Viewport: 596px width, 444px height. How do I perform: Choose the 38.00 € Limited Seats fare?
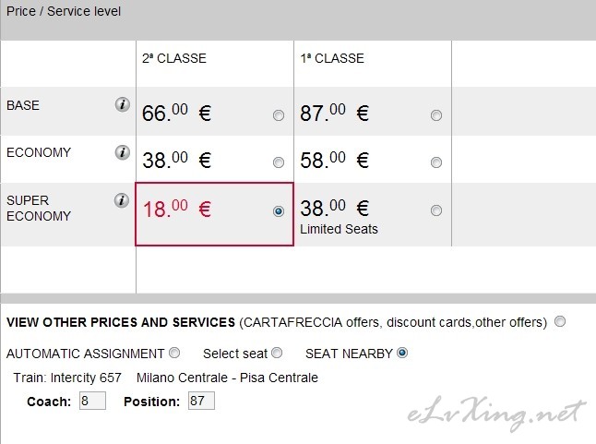[x=436, y=210]
